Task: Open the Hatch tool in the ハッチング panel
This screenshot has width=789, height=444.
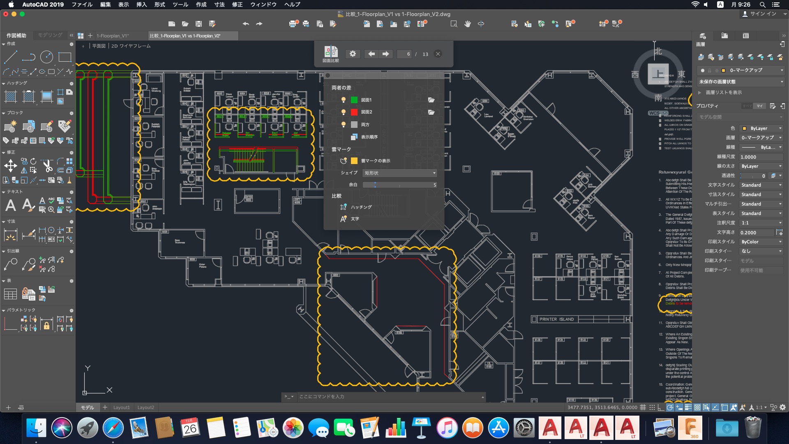Action: coord(10,97)
